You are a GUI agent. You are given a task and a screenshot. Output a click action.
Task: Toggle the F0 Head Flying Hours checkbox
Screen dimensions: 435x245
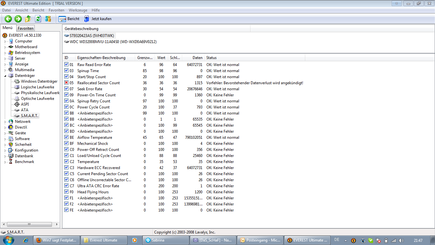point(66,192)
